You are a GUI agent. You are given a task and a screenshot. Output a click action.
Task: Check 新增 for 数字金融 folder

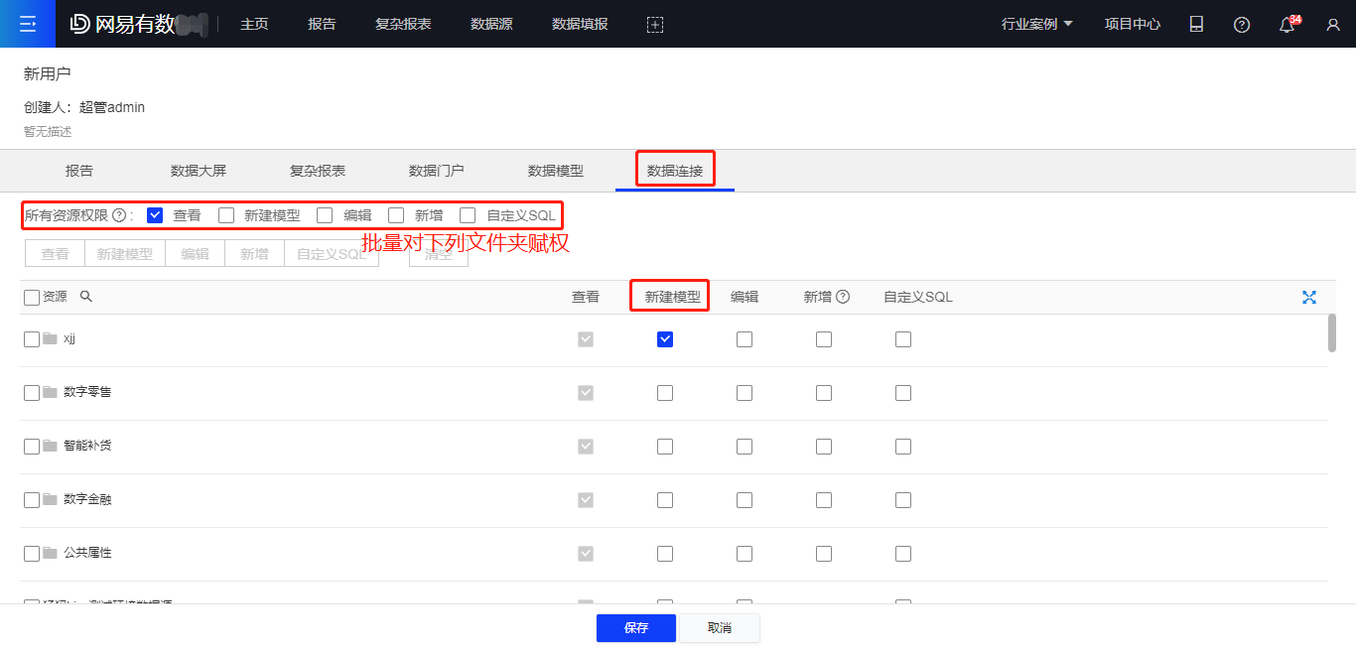click(x=824, y=500)
